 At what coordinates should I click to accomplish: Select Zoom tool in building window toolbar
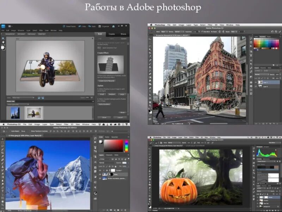(150, 106)
